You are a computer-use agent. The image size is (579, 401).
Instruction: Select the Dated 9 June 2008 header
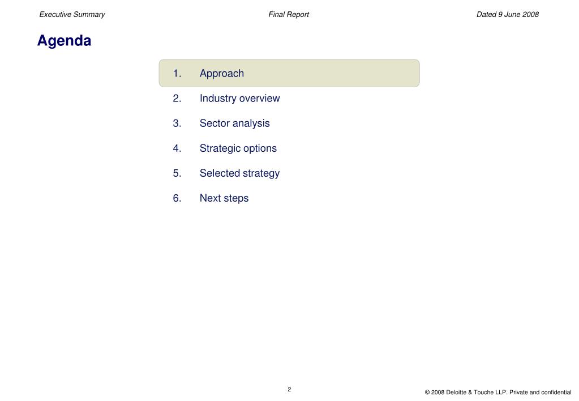point(507,14)
